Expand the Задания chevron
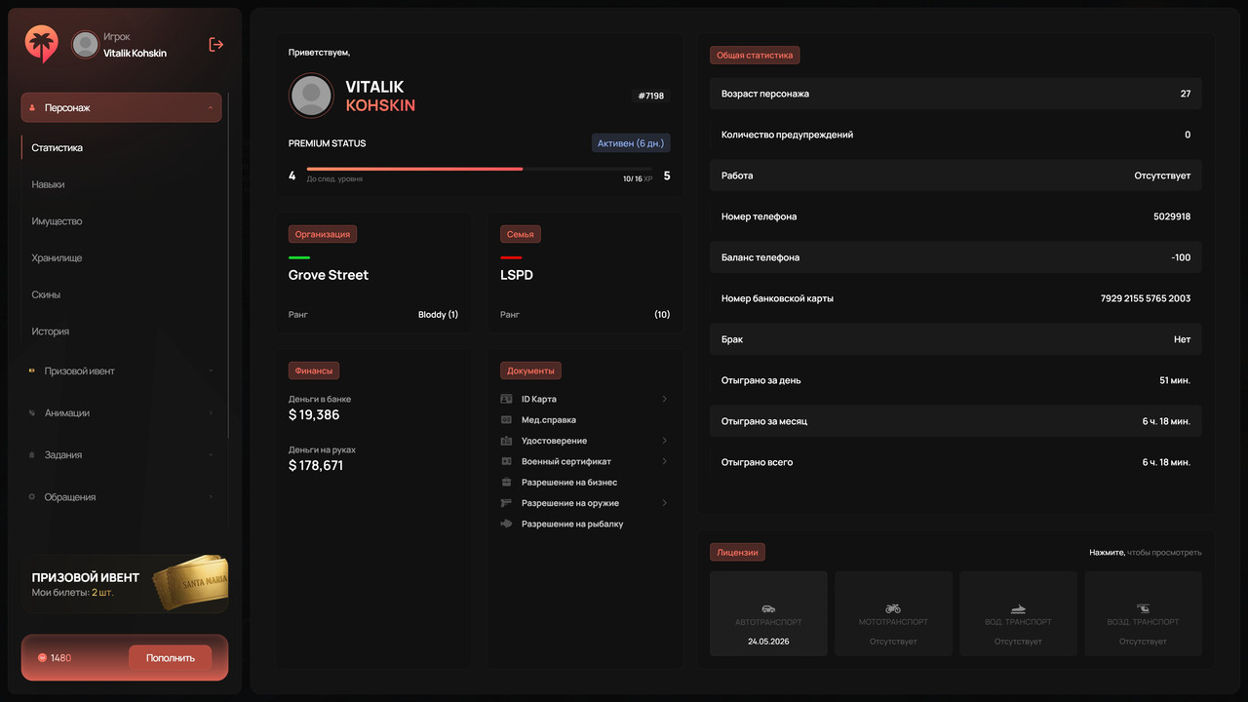Image resolution: width=1248 pixels, height=702 pixels. (211, 455)
